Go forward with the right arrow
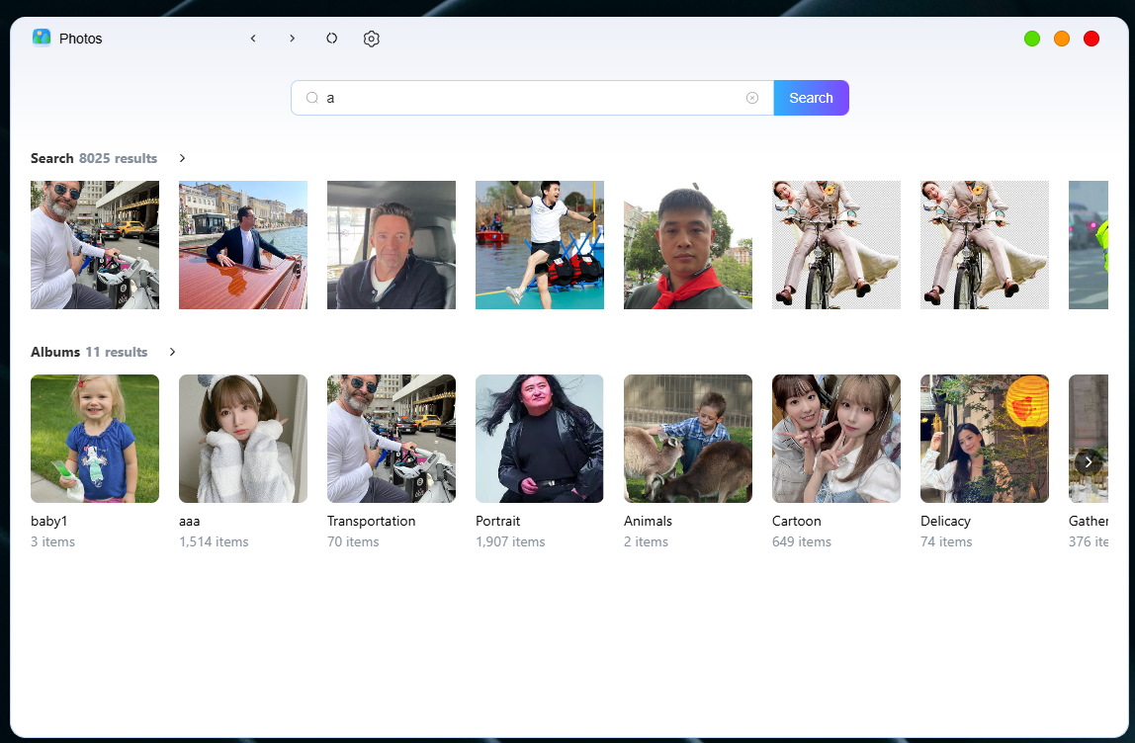This screenshot has width=1135, height=743. pyautogui.click(x=292, y=39)
